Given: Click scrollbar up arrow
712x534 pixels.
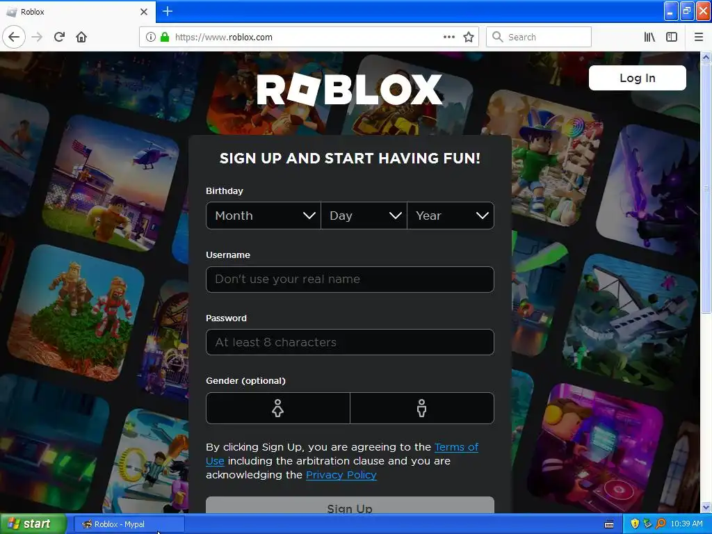Looking at the screenshot, I should [706, 57].
